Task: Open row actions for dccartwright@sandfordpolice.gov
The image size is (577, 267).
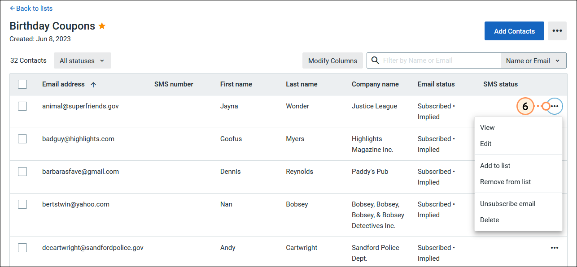Action: 555,248
